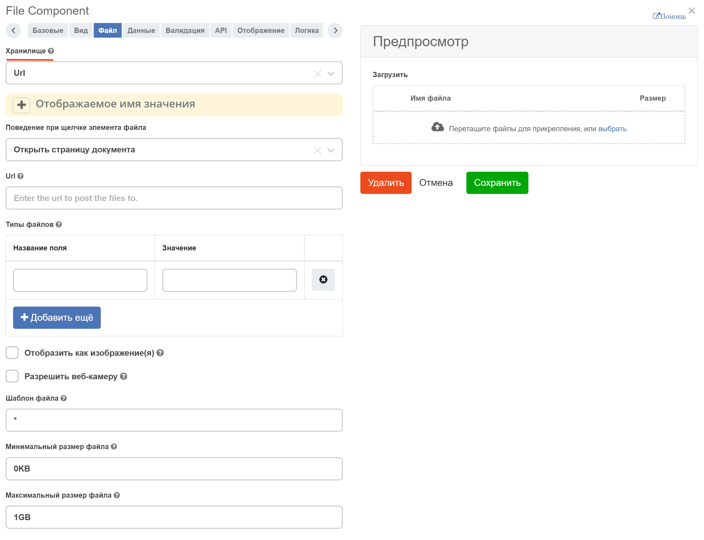Enable Разрешить веб-камеру checkbox
704x540 pixels.
coord(12,376)
